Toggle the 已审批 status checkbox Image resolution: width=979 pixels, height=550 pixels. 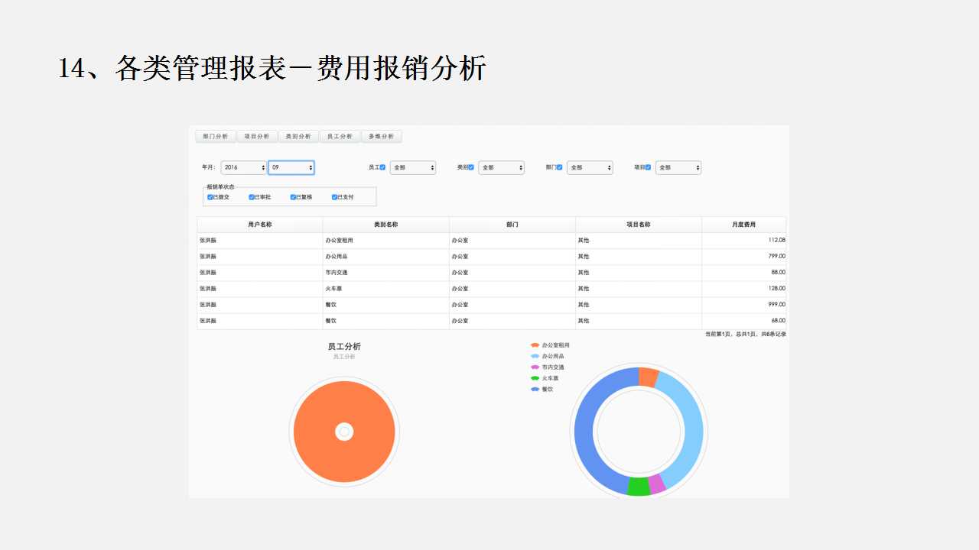(252, 197)
